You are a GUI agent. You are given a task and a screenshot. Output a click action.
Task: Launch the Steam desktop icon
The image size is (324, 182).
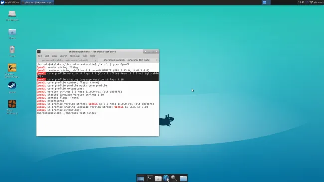coord(12,87)
